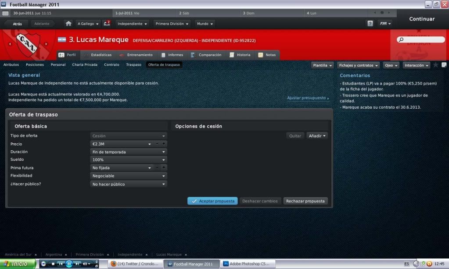Open the inbox with 2 unread messages
This screenshot has width=449, height=269.
(x=107, y=24)
